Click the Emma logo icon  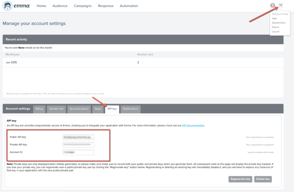(8, 6)
